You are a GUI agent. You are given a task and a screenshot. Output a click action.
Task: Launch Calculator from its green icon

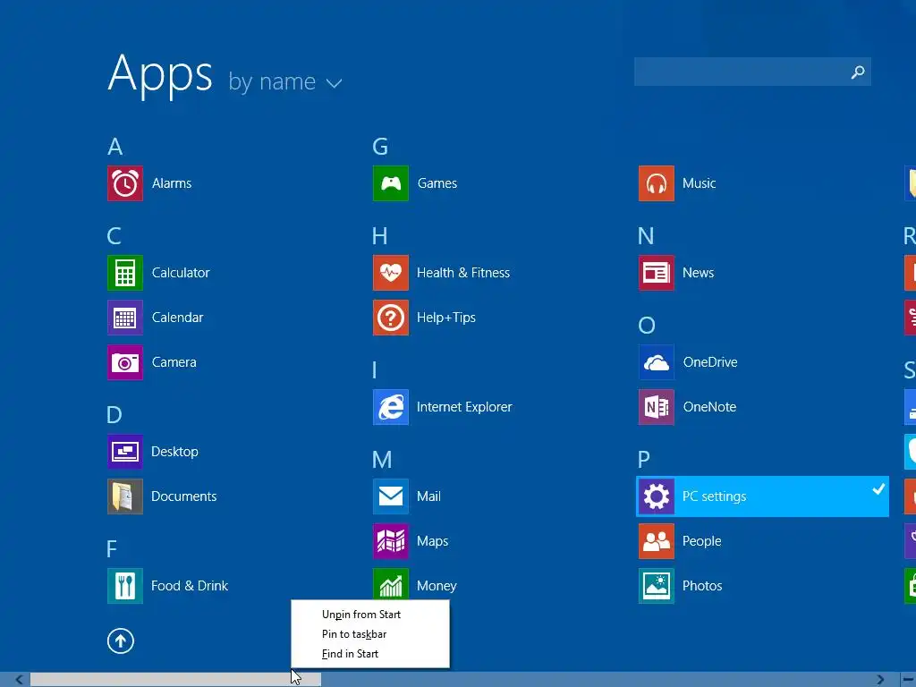click(x=125, y=273)
